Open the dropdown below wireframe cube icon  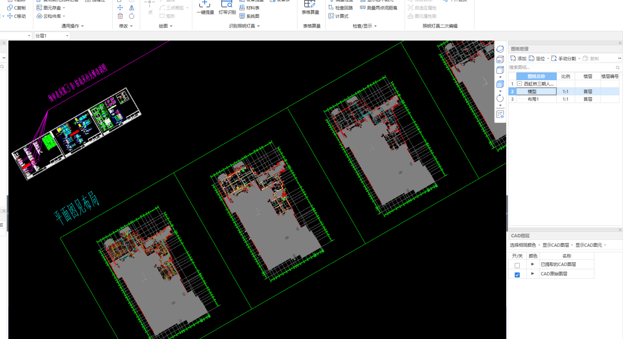[500, 77]
